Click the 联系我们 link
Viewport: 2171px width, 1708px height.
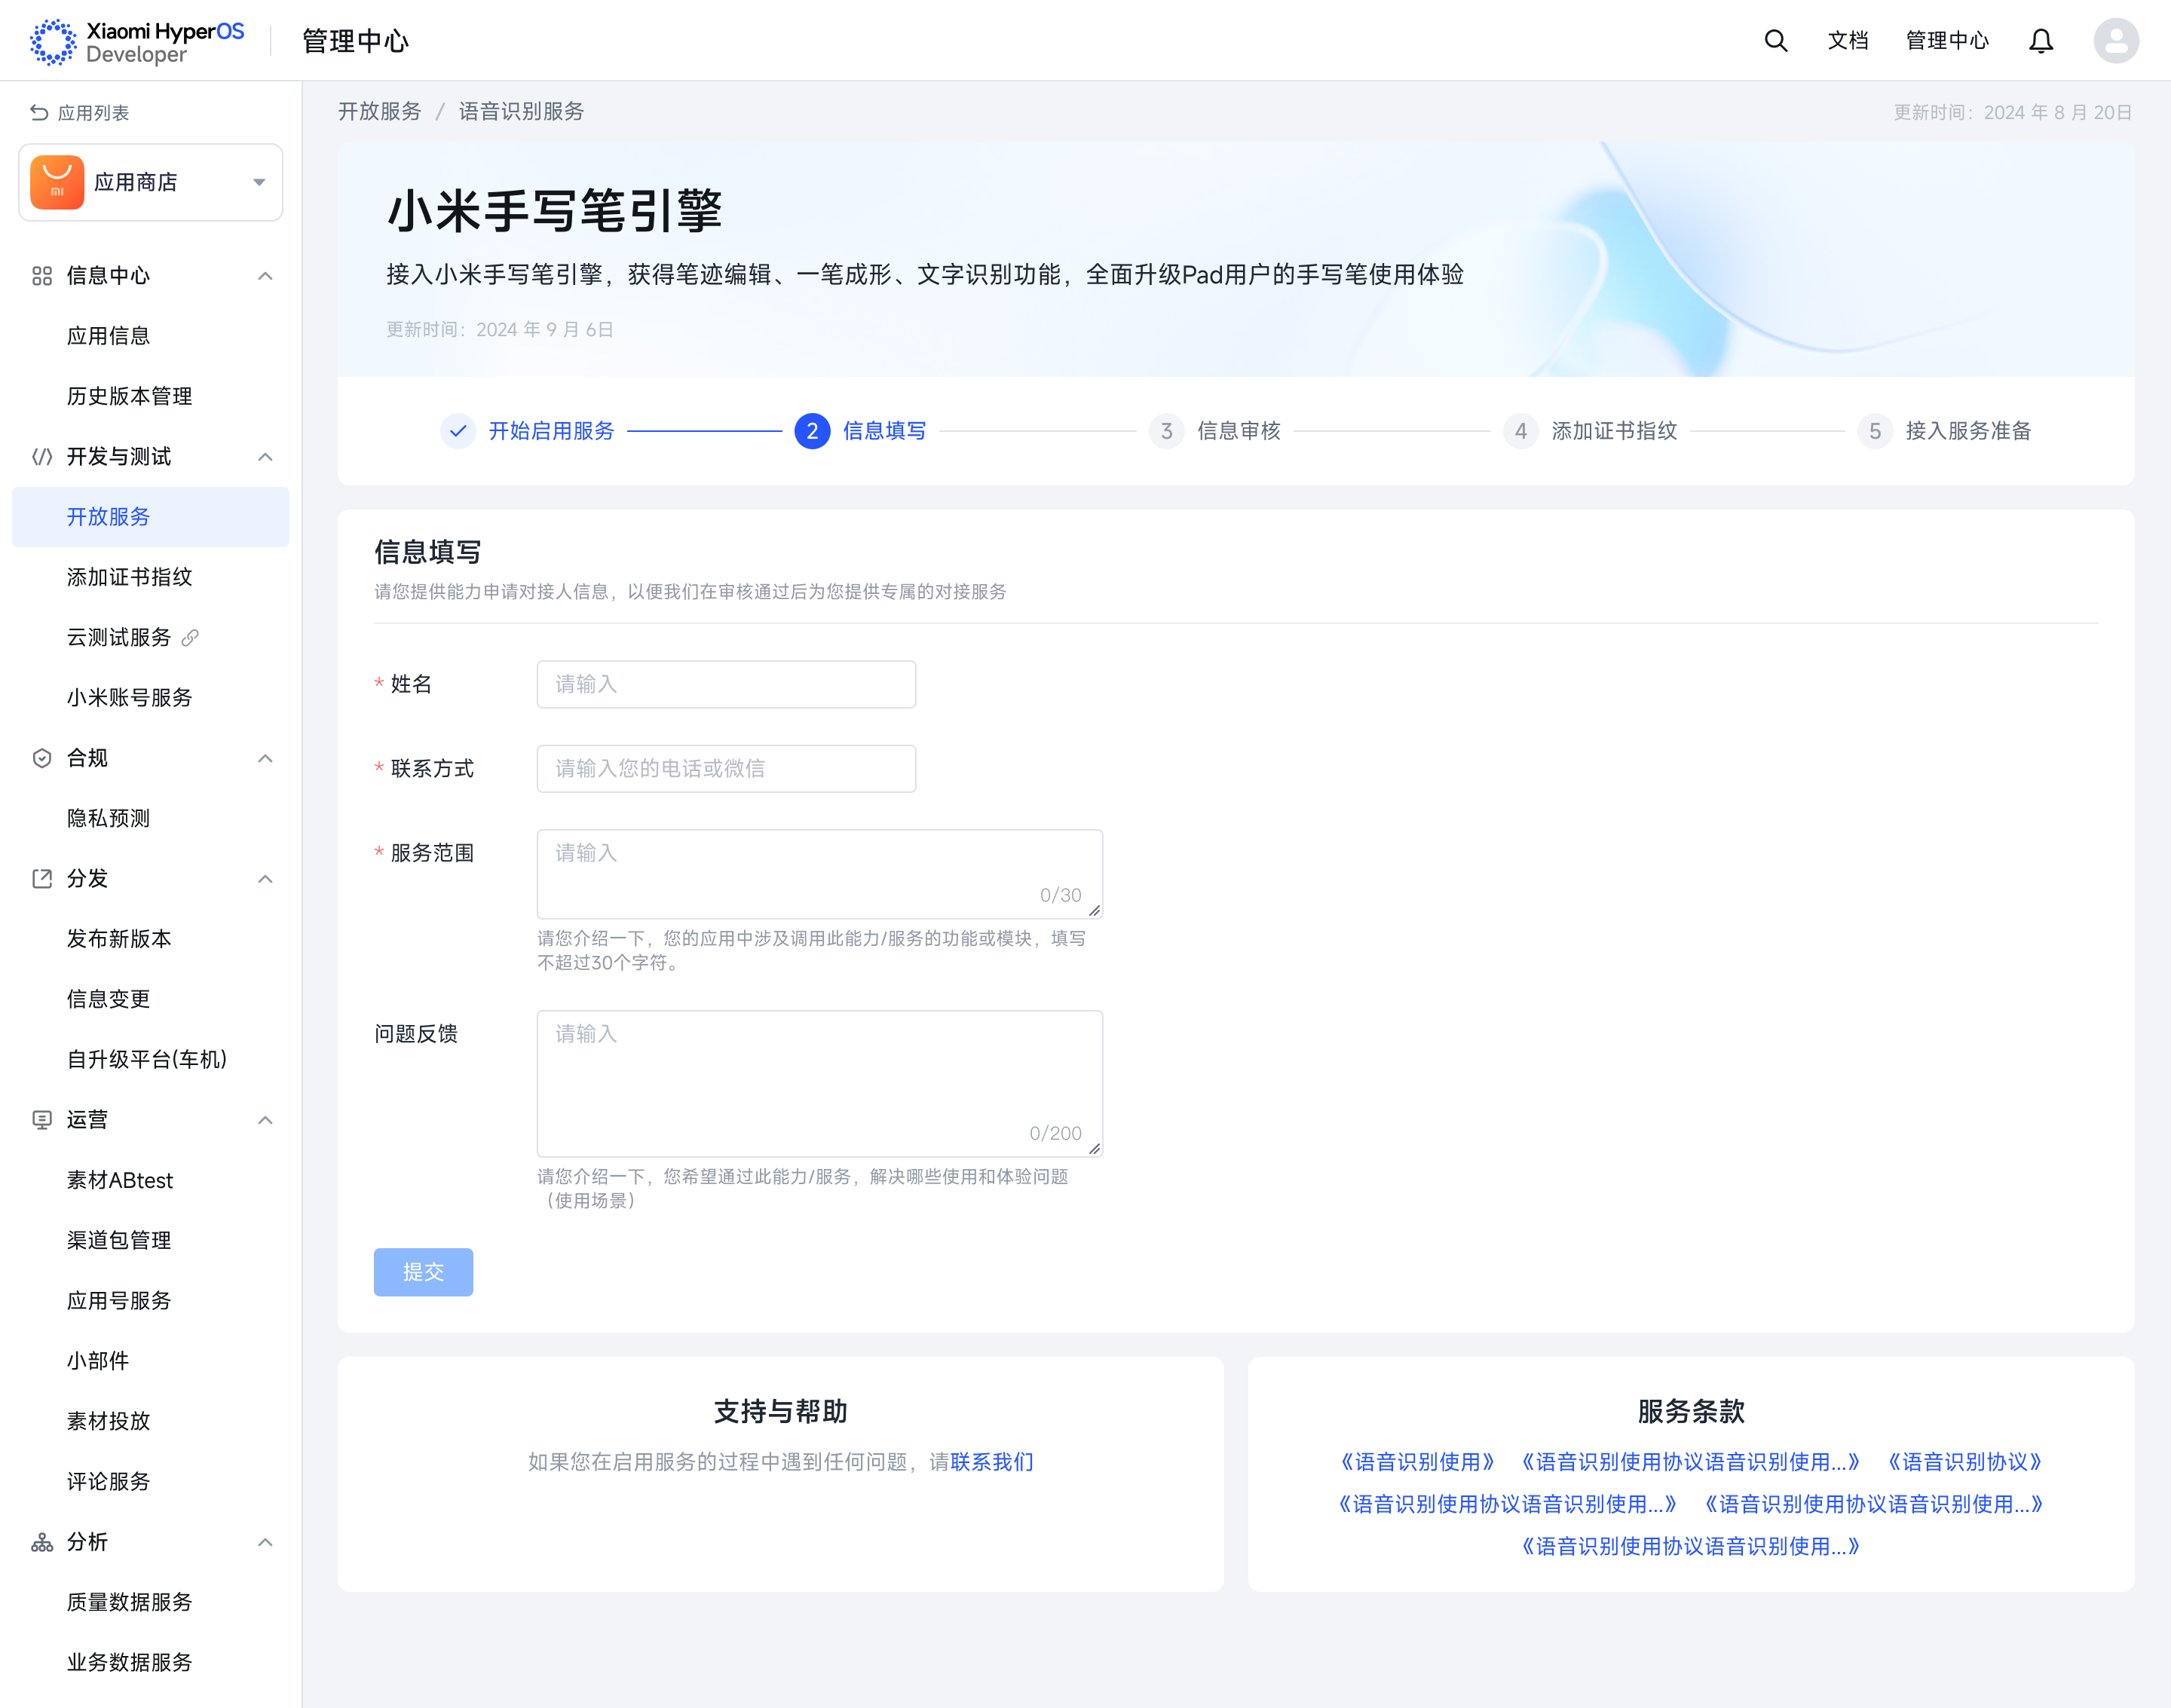[992, 1462]
